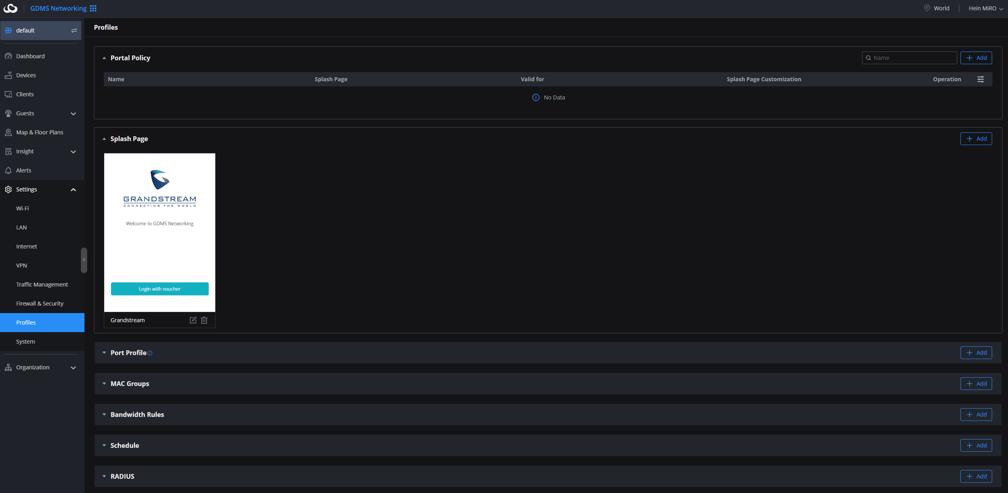Click the network switch arrows icon beside default

click(74, 31)
